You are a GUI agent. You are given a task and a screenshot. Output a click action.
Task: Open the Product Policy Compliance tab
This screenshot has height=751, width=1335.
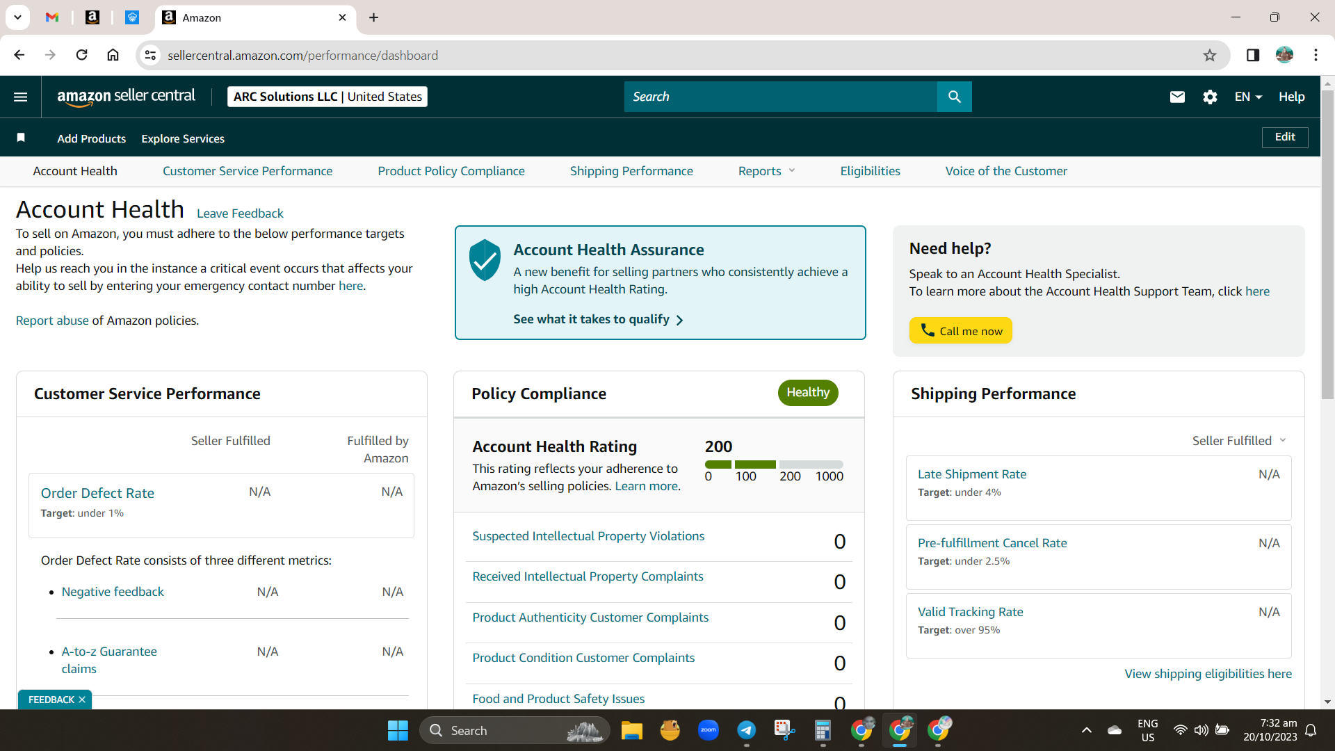coord(451,171)
